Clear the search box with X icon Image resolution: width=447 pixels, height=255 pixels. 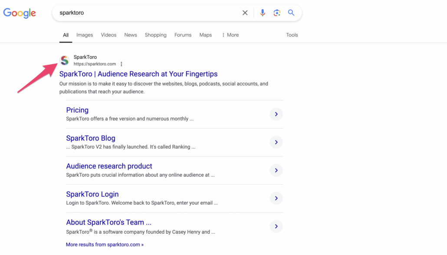click(x=245, y=13)
